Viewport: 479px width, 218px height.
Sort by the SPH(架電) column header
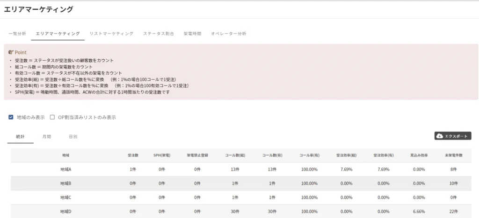[x=161, y=155]
